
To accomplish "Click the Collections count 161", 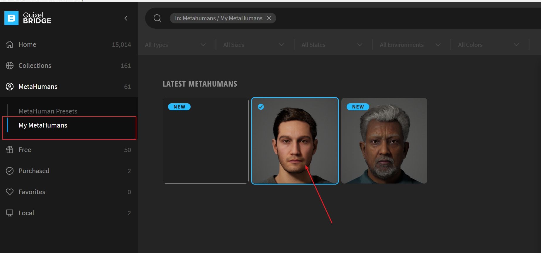I will 126,66.
